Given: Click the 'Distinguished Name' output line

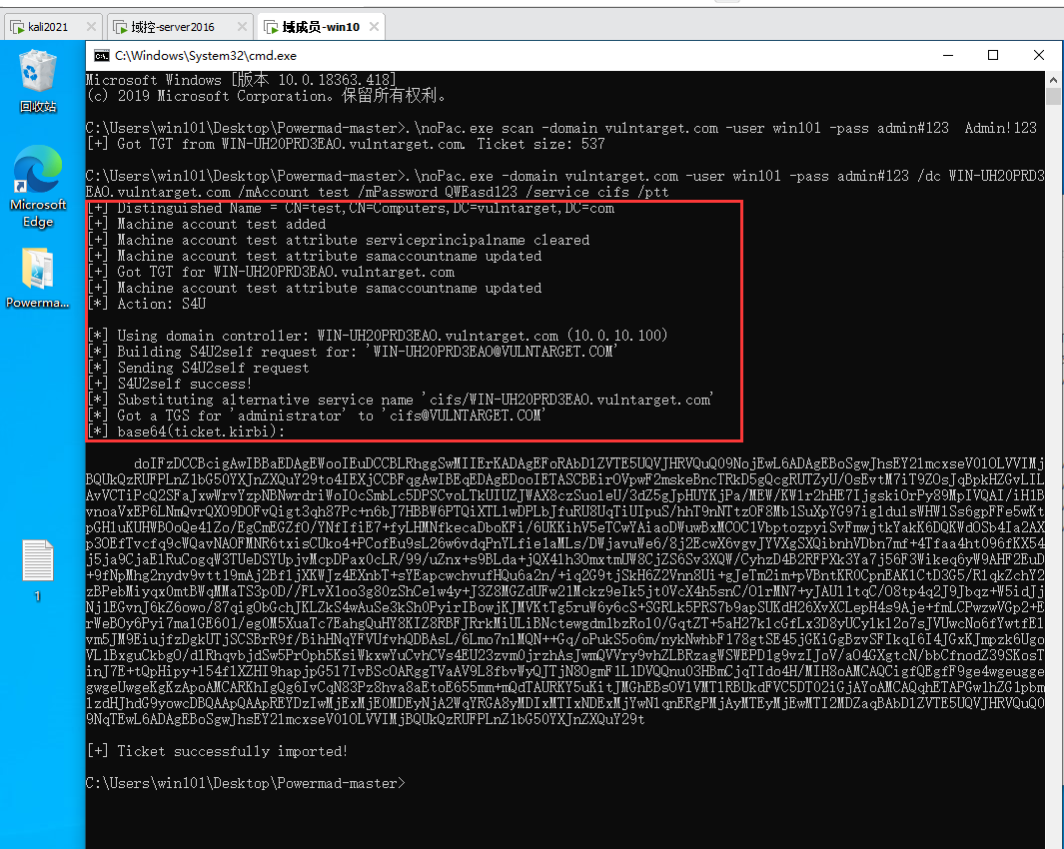Looking at the screenshot, I should [x=351, y=209].
